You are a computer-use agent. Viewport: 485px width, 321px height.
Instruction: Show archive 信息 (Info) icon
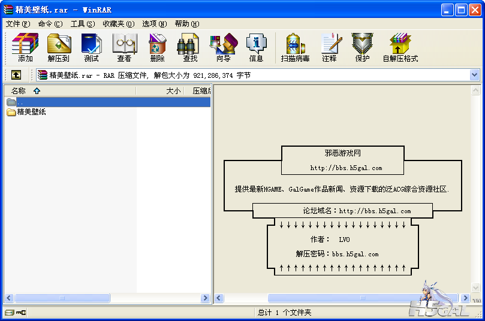256,47
